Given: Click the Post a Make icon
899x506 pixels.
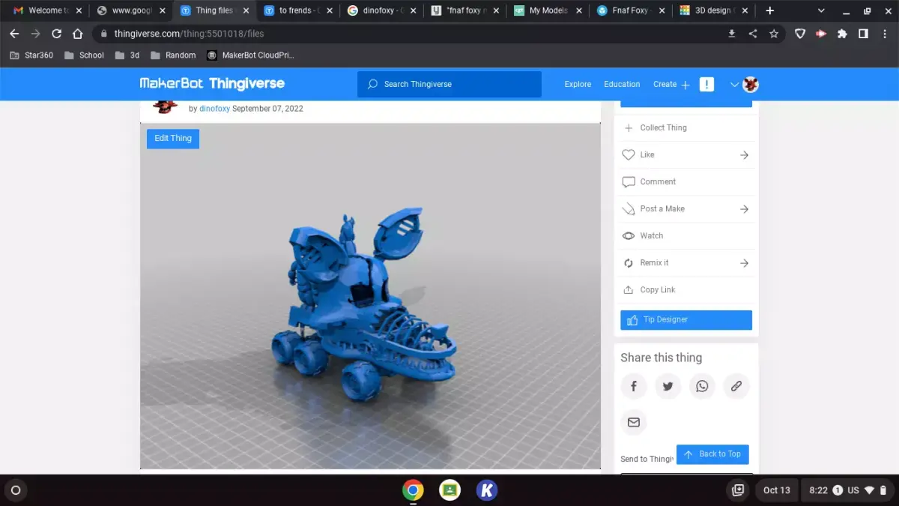Looking at the screenshot, I should click(x=629, y=208).
